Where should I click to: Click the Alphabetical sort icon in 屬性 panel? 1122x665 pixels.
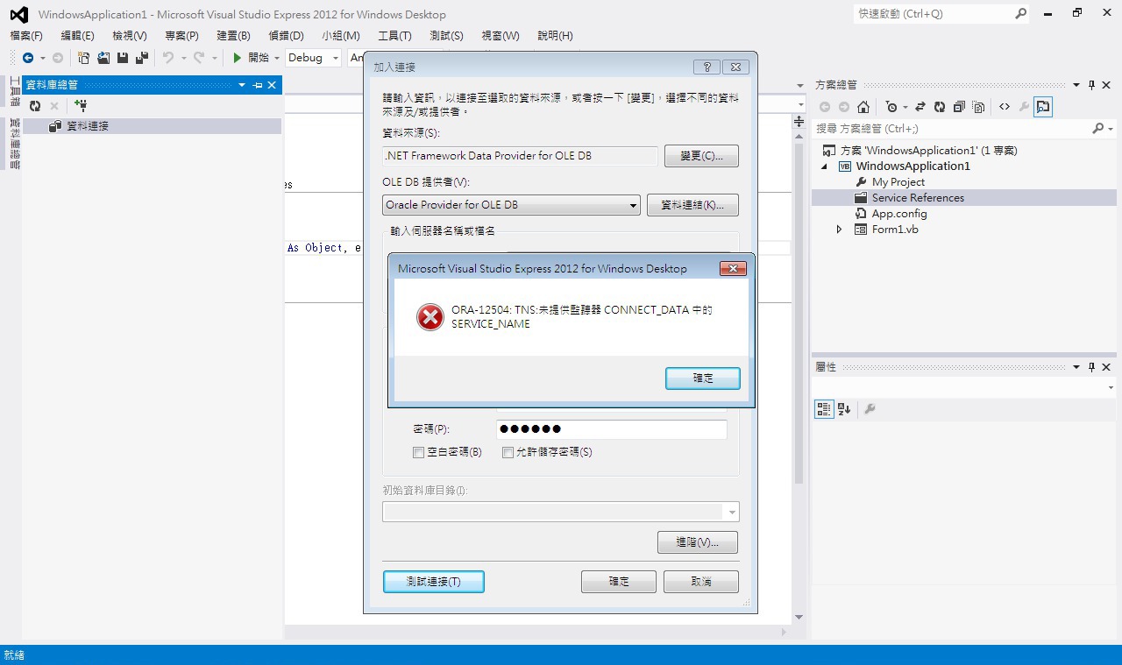[844, 409]
